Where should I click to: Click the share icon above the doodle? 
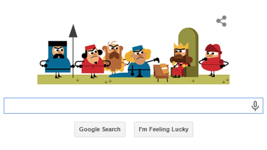pyautogui.click(x=221, y=21)
